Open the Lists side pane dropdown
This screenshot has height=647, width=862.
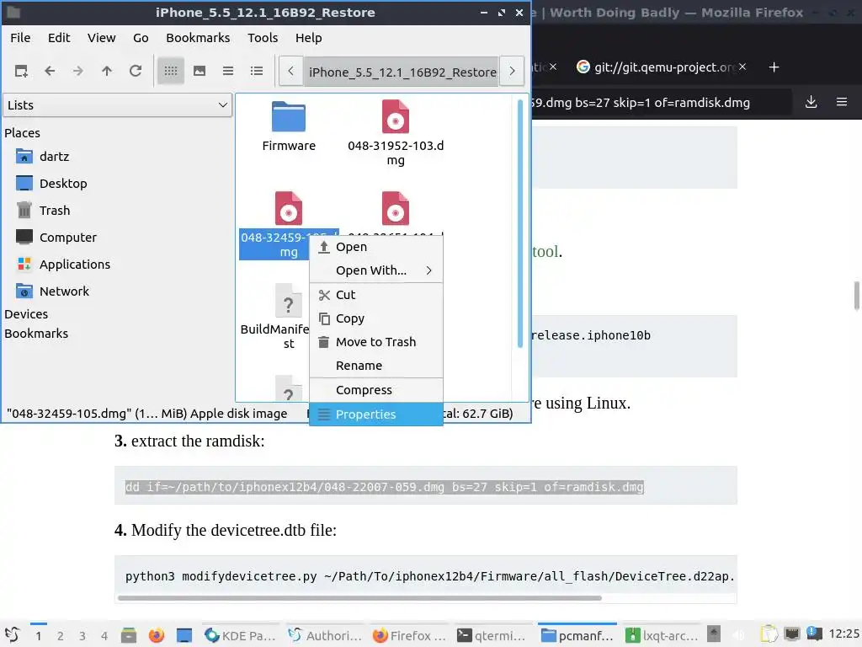point(118,105)
